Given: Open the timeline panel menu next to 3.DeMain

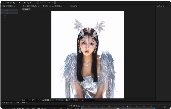Looking at the screenshot, I should coord(26,103).
